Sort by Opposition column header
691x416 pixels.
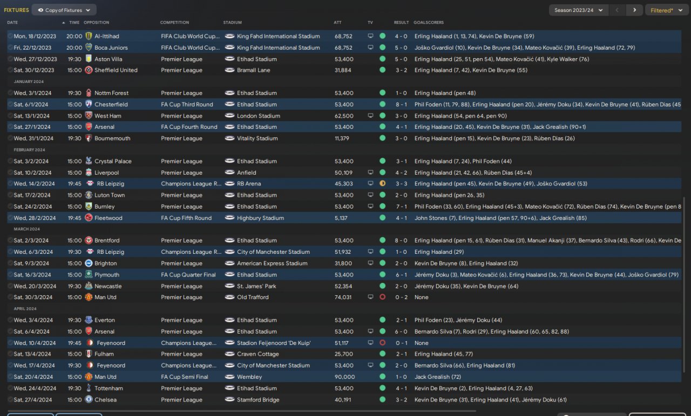point(97,23)
